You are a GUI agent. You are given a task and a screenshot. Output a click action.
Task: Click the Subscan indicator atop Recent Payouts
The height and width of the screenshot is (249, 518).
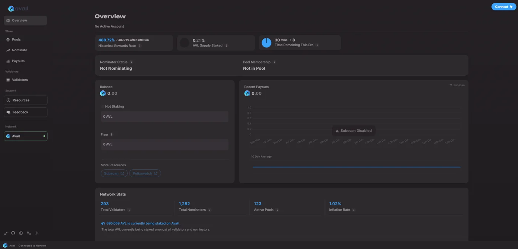[x=457, y=85]
